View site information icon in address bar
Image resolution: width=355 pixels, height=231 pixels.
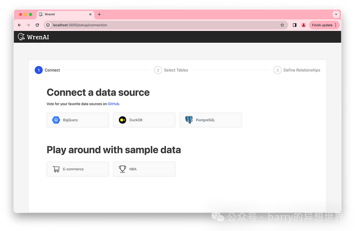(x=48, y=25)
